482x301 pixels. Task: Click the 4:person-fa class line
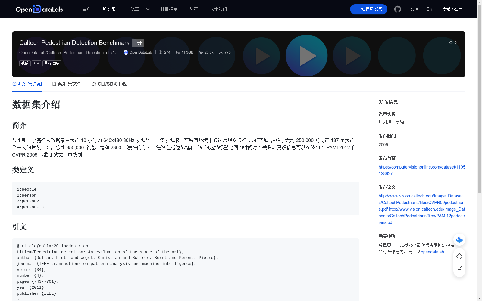[30, 207]
